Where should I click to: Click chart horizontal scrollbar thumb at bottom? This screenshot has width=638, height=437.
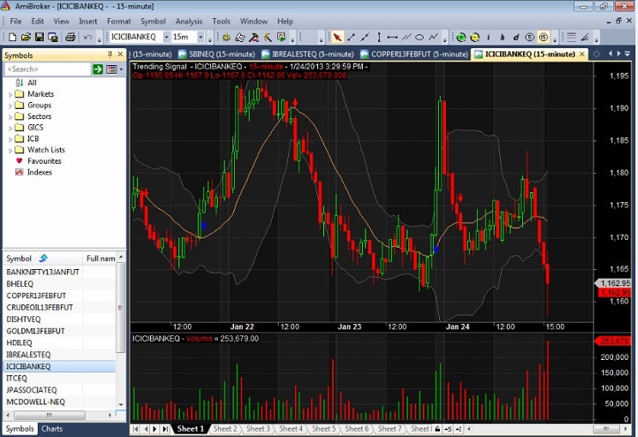pos(606,429)
